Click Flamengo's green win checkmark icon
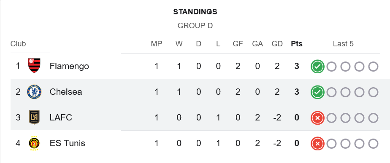Viewport: 390px width, 163px height. click(317, 67)
